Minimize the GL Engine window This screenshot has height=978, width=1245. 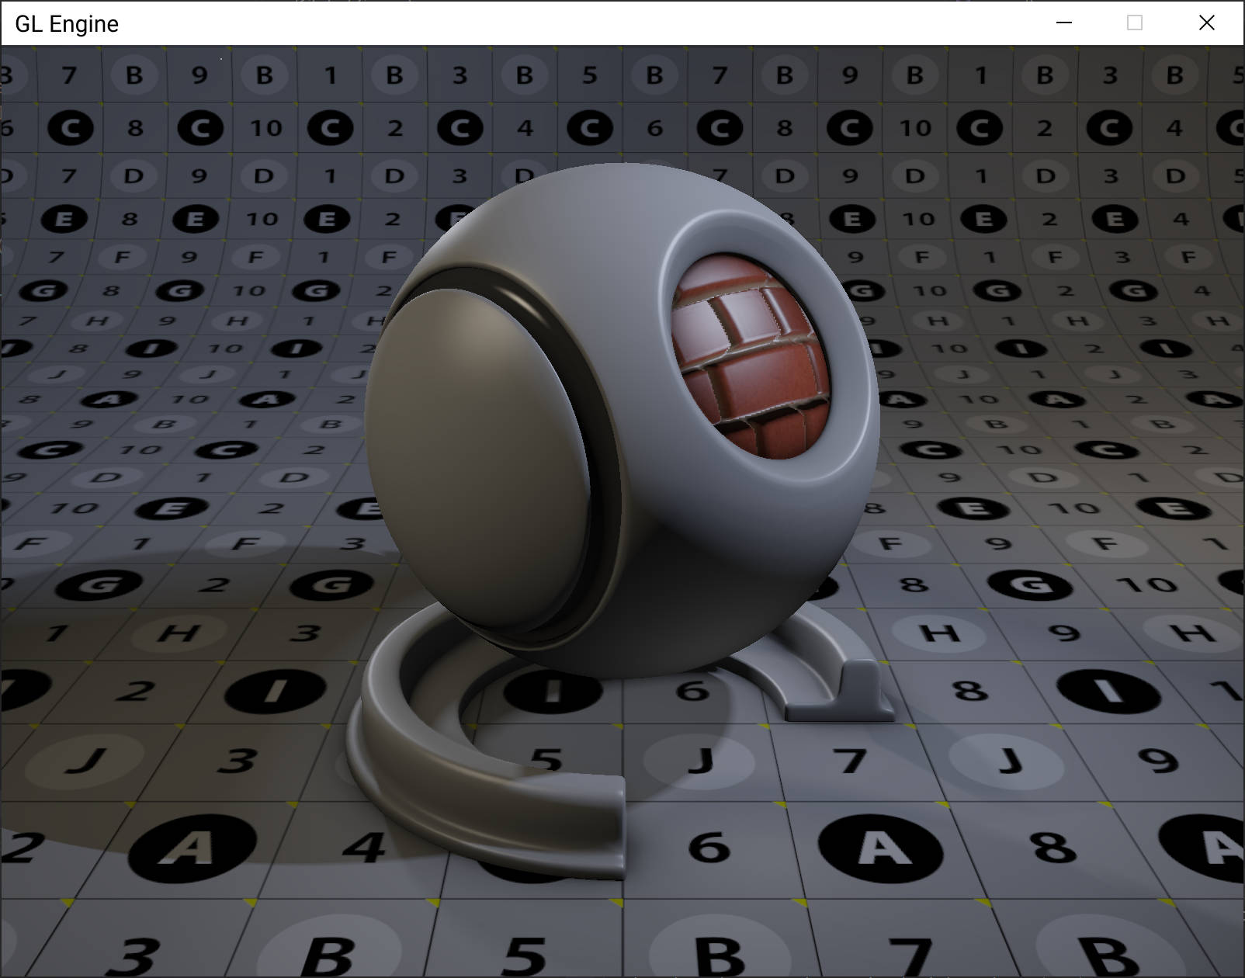(1064, 23)
